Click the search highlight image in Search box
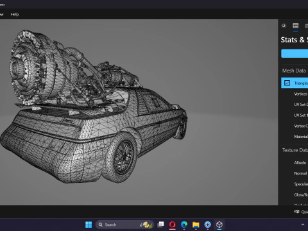 pos(146,225)
